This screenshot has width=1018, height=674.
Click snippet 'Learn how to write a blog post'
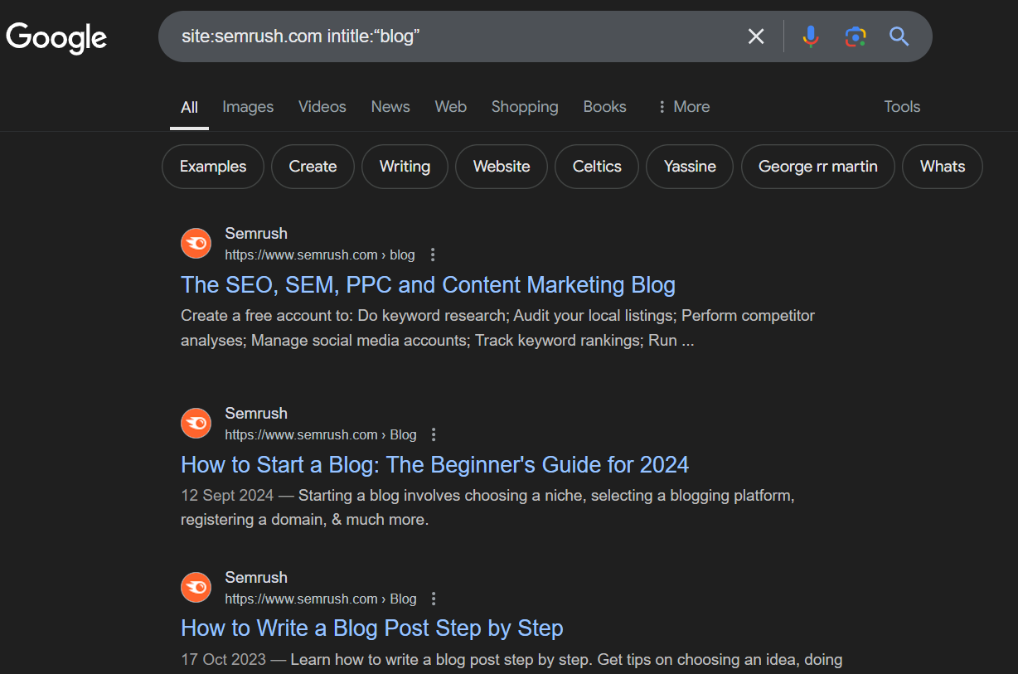(566, 660)
